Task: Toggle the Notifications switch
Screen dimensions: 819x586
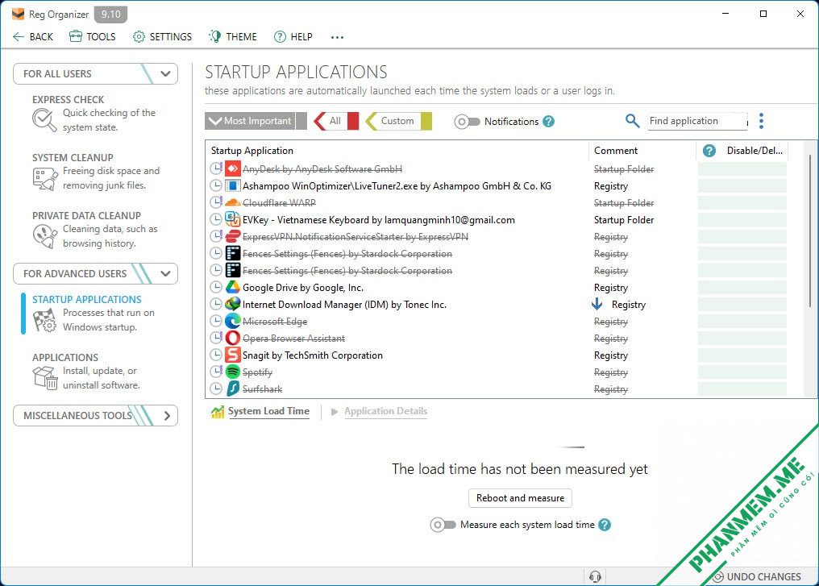Action: pyautogui.click(x=467, y=122)
